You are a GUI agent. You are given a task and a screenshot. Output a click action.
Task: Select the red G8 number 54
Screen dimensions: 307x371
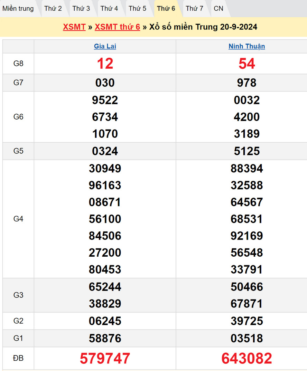click(246, 64)
